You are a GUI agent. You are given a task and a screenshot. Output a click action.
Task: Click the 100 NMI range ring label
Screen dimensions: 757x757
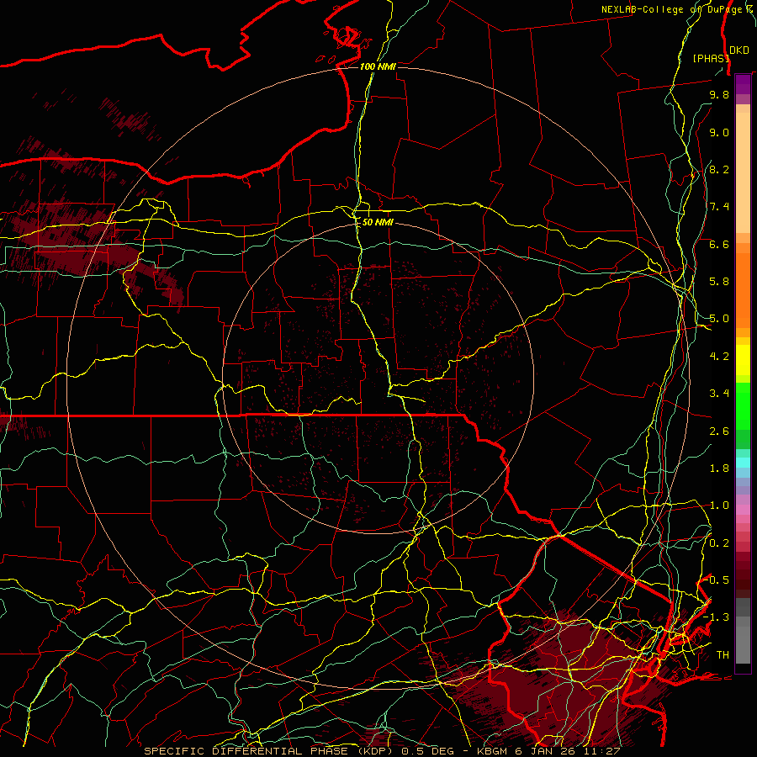coord(378,66)
